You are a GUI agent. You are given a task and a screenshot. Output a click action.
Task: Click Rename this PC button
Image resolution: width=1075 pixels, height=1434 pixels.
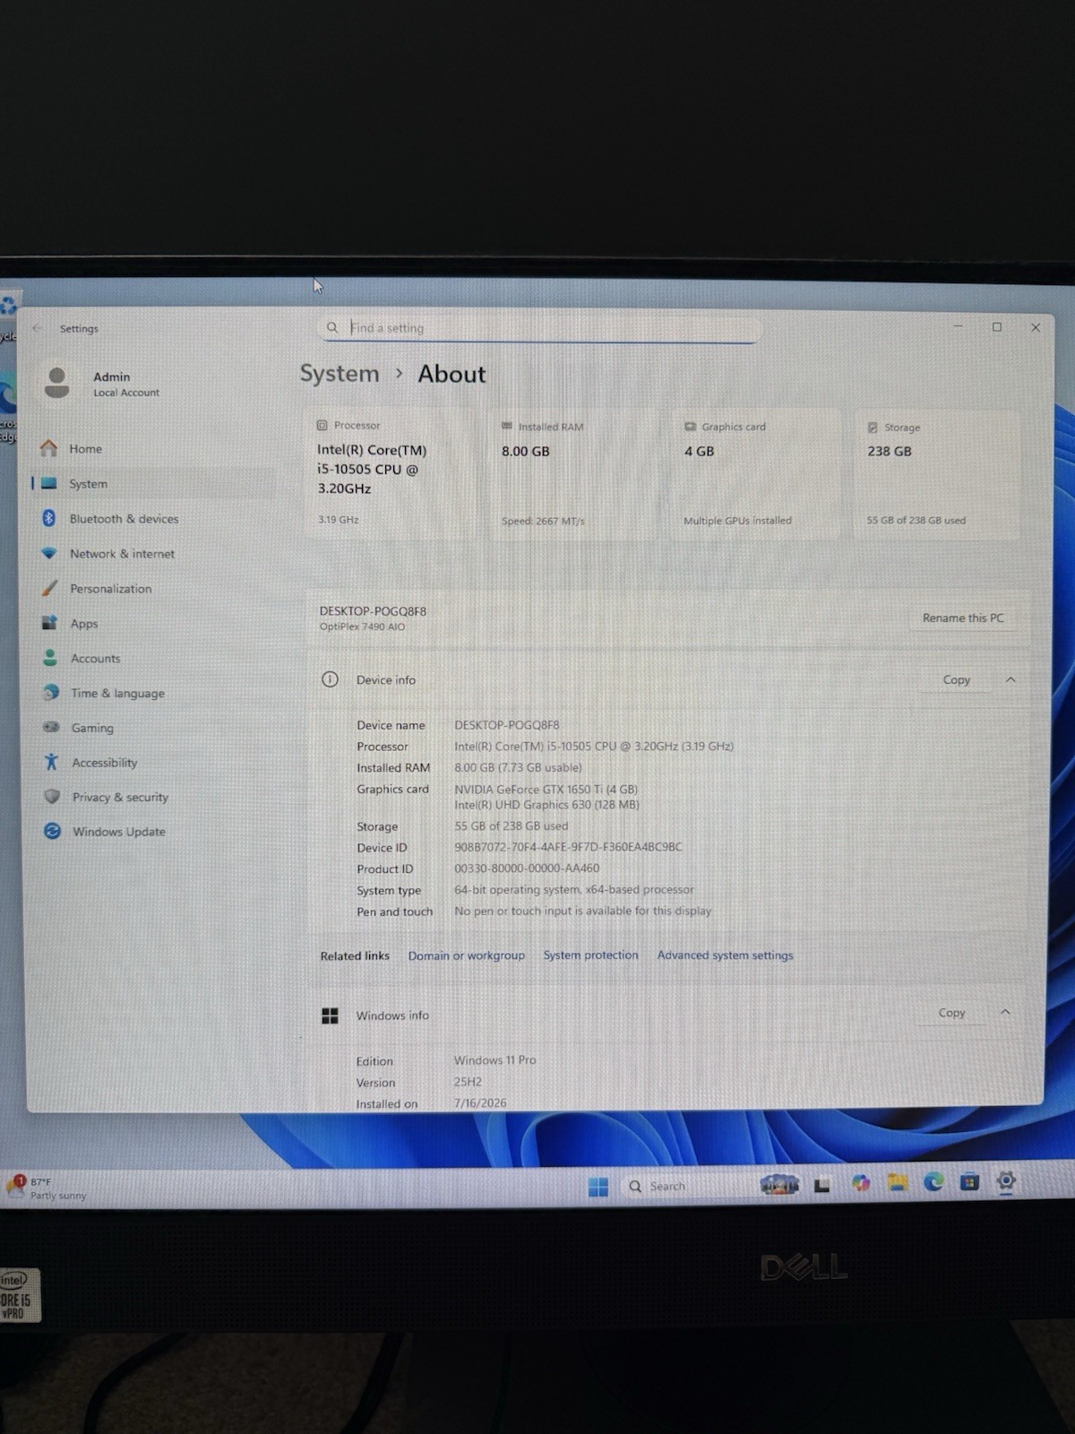point(963,618)
